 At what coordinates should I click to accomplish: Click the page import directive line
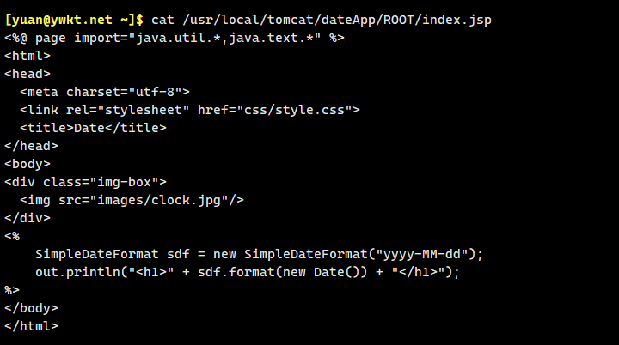coord(175,38)
